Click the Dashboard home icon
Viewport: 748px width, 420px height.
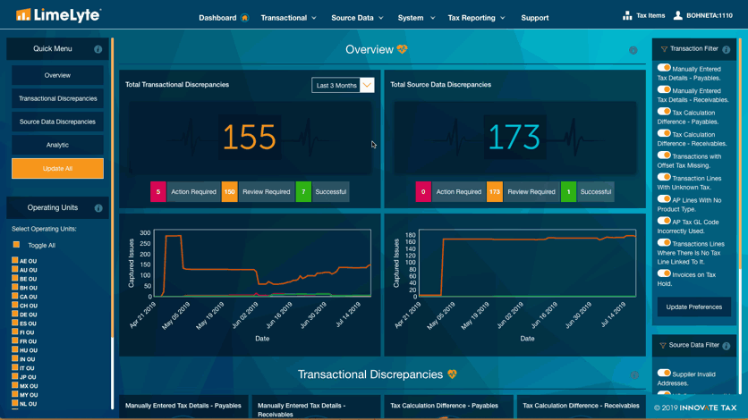245,18
